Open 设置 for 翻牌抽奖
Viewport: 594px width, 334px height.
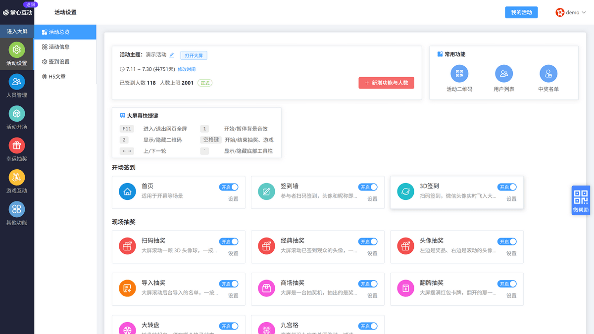[511, 296]
